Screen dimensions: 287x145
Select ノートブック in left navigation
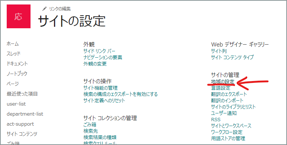(17, 74)
